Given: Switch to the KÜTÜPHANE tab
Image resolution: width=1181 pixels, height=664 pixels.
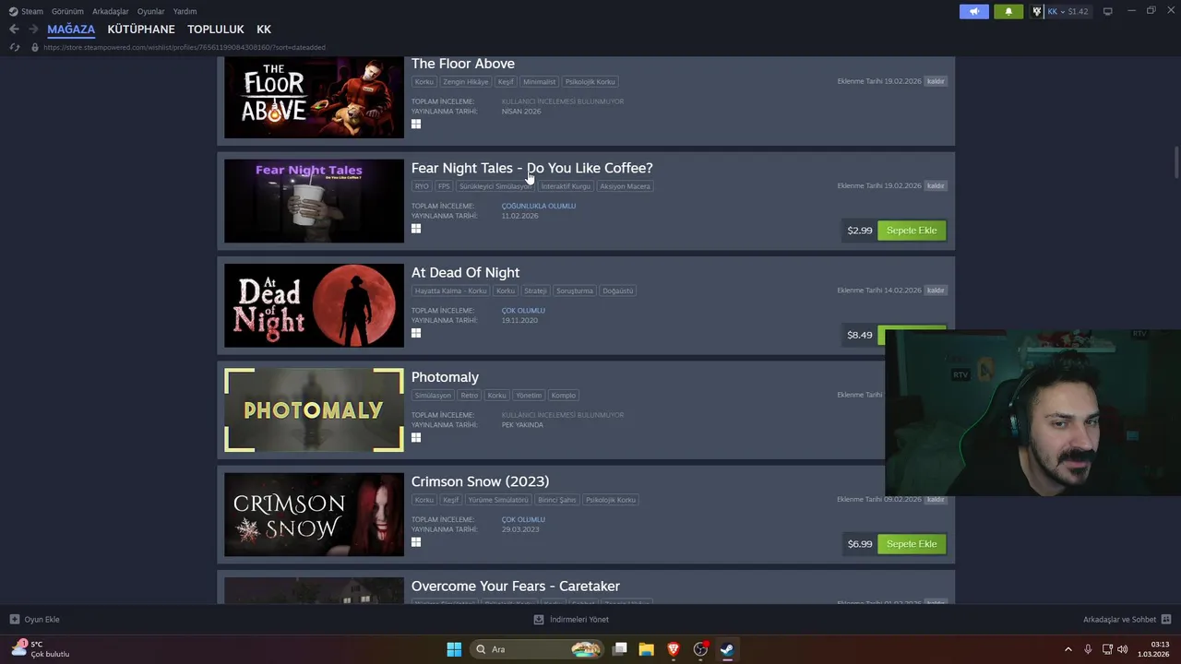Looking at the screenshot, I should pos(141,30).
